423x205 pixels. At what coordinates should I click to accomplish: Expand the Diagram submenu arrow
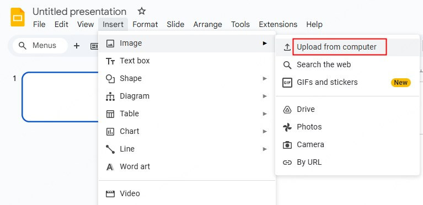pos(265,96)
